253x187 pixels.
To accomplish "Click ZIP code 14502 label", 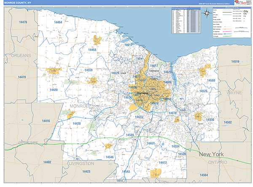I will tap(228, 122).
